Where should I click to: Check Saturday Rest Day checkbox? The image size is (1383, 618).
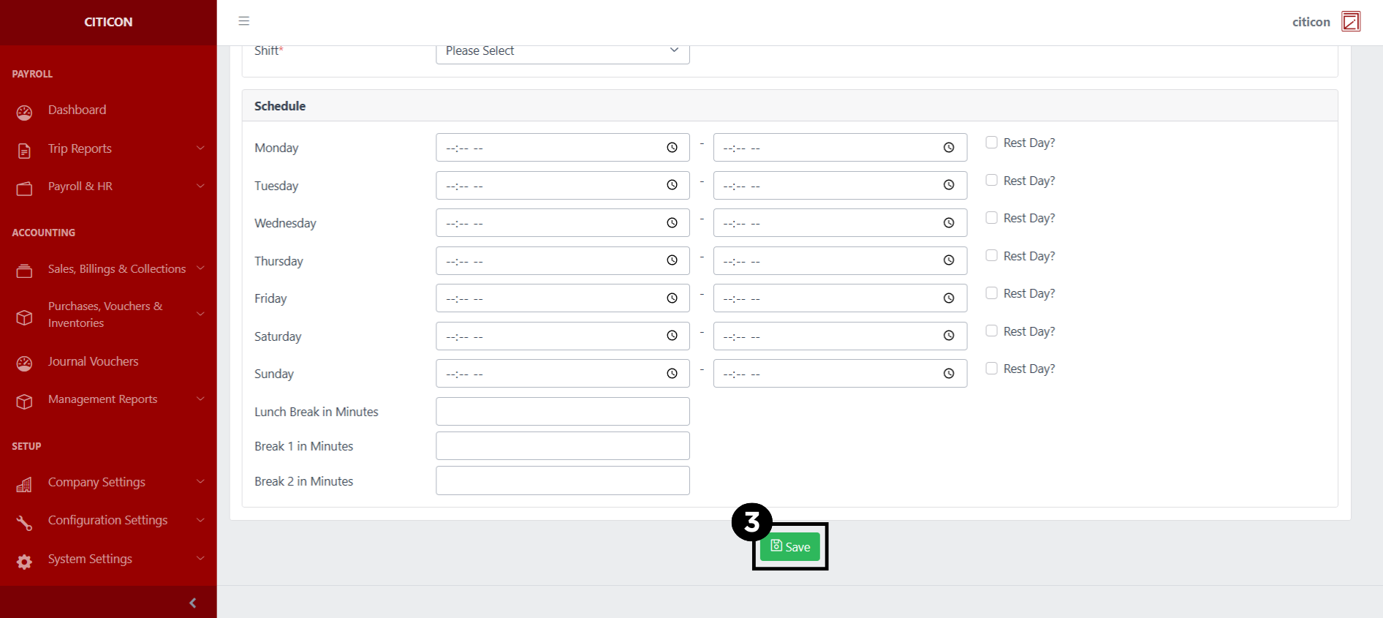click(x=991, y=331)
